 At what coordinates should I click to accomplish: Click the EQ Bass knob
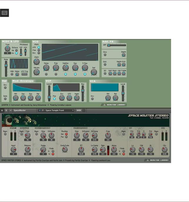[x=115, y=73]
